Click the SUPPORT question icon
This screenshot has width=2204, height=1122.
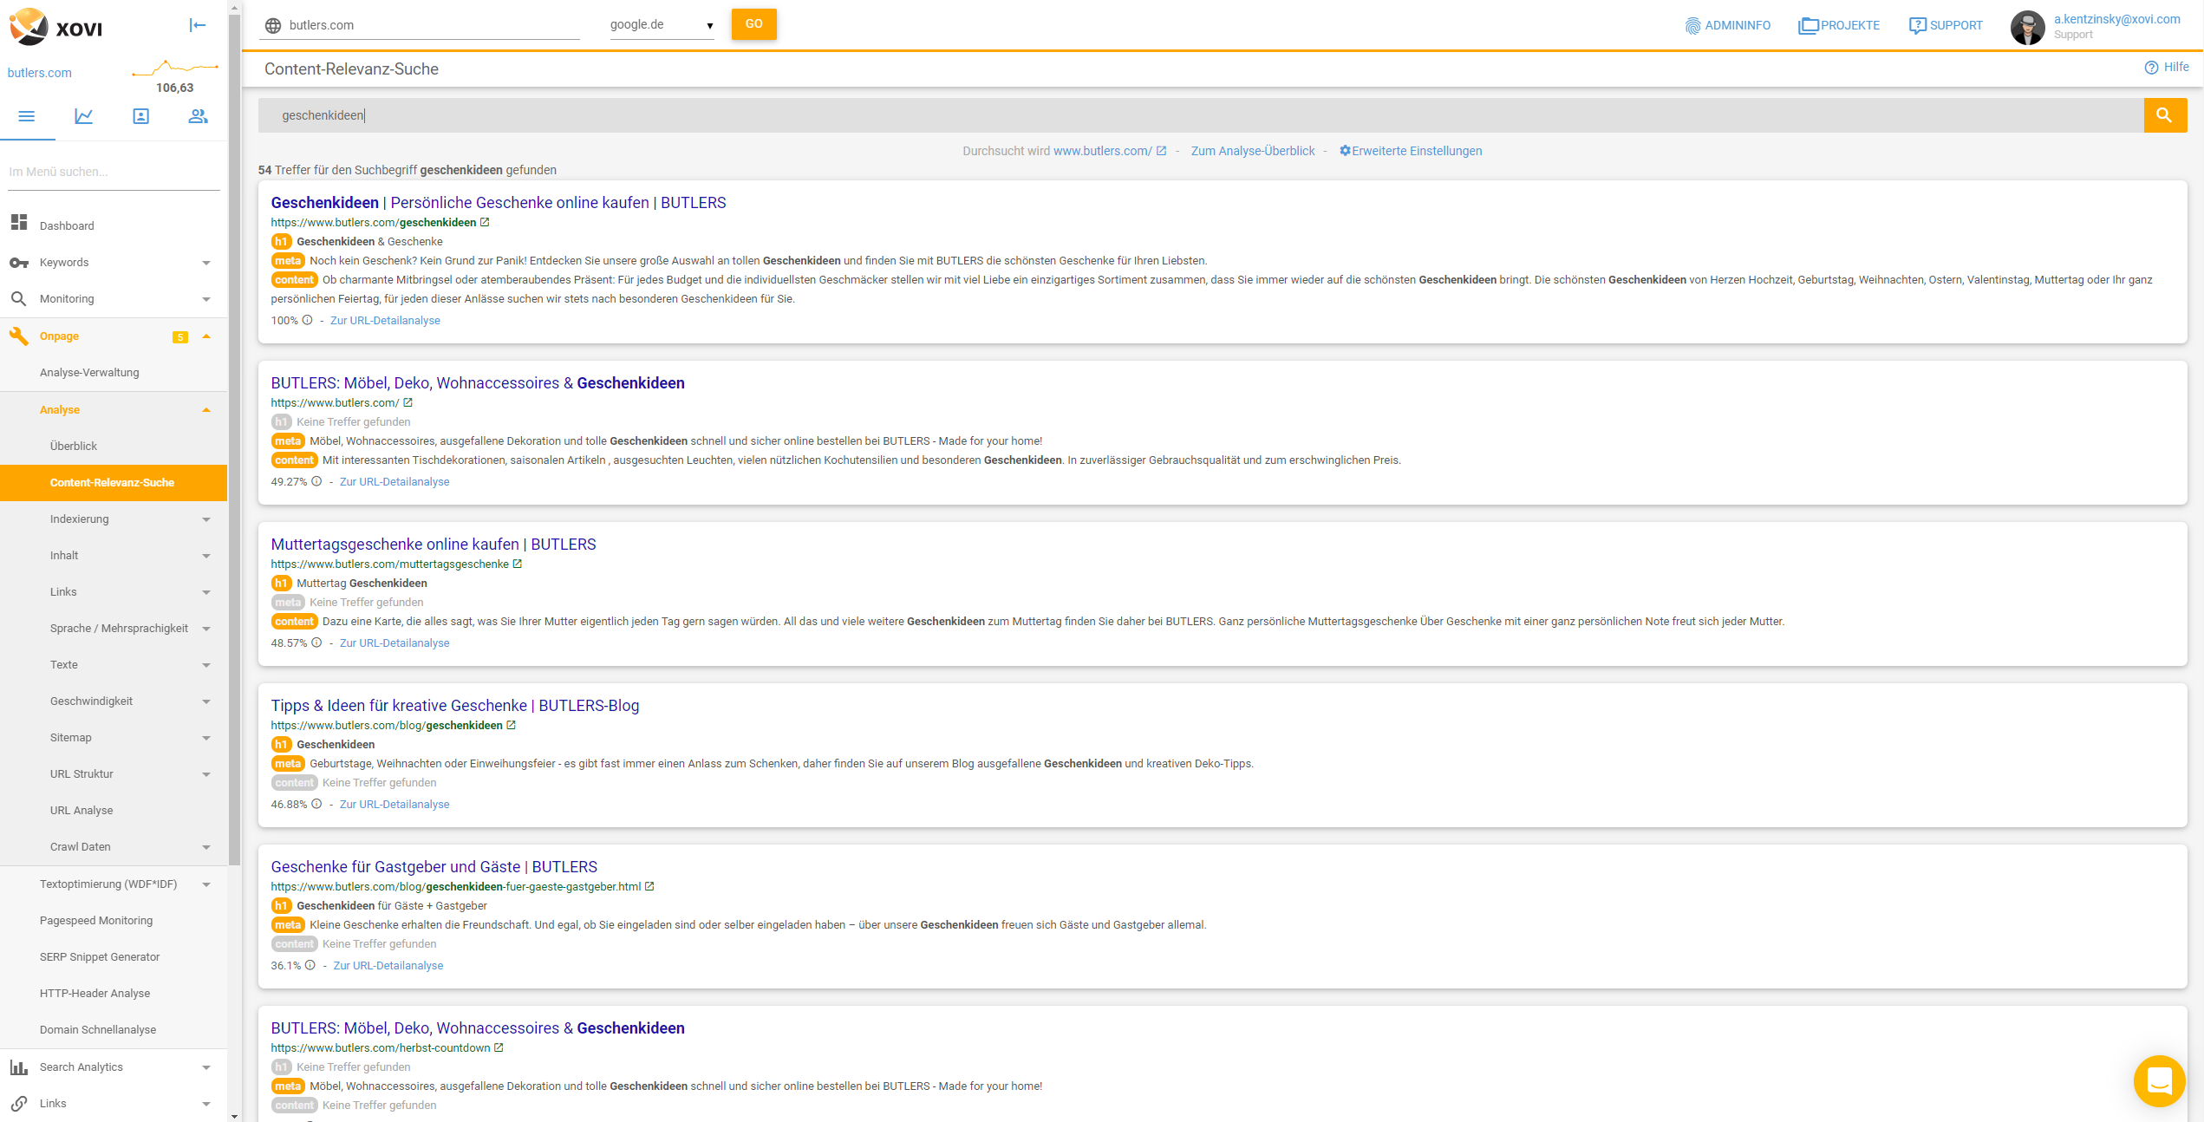point(1917,26)
